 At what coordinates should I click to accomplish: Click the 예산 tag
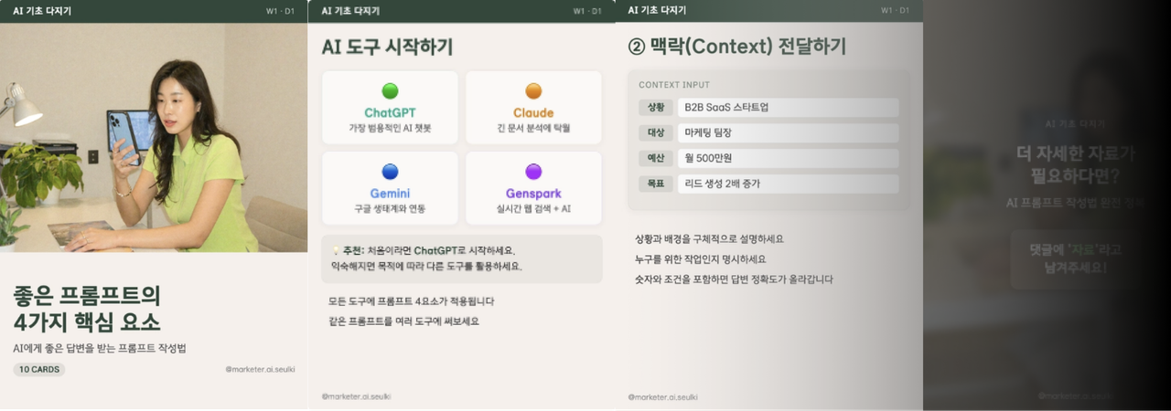point(656,159)
